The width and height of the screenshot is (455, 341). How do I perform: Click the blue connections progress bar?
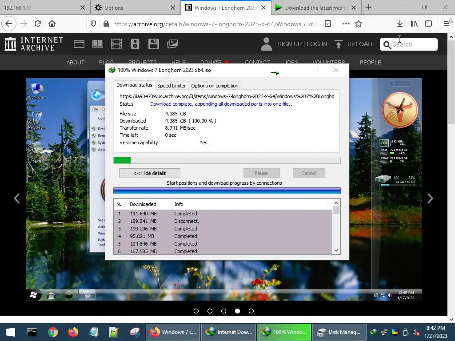(227, 190)
